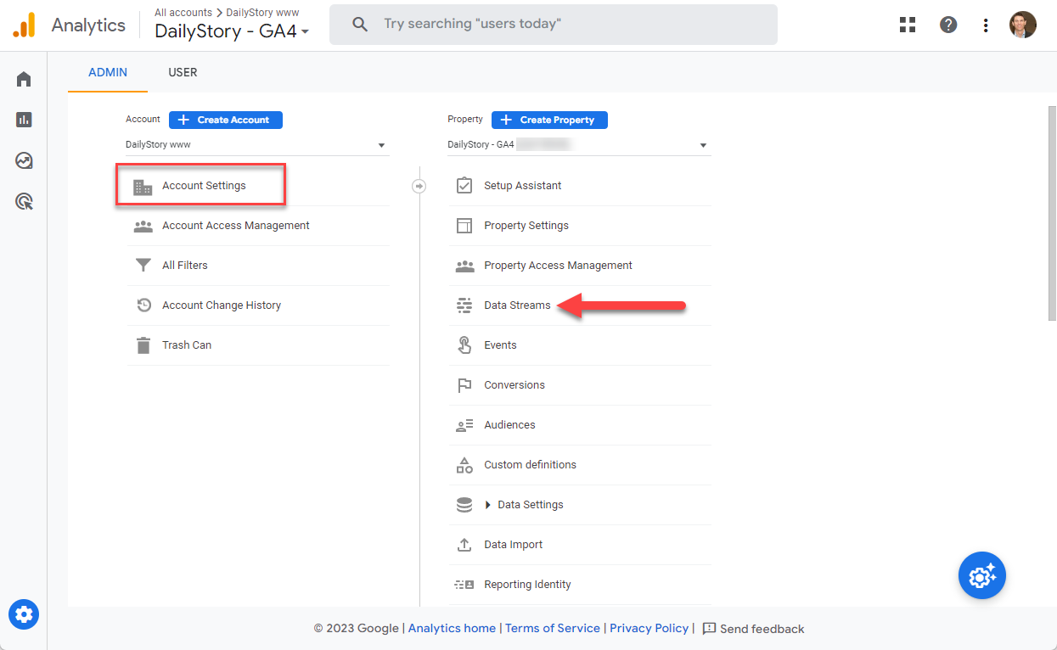Open the Explore section in the sidebar
Viewport: 1057px width, 650px height.
coord(23,160)
